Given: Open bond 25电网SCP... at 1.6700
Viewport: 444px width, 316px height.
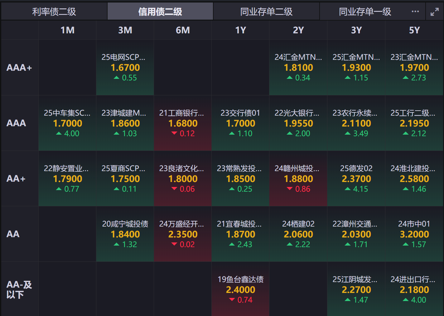Looking at the screenshot, I should [x=125, y=68].
